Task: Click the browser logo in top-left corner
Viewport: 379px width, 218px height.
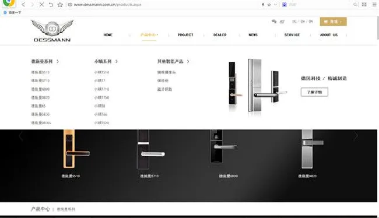Action: (x=9, y=3)
